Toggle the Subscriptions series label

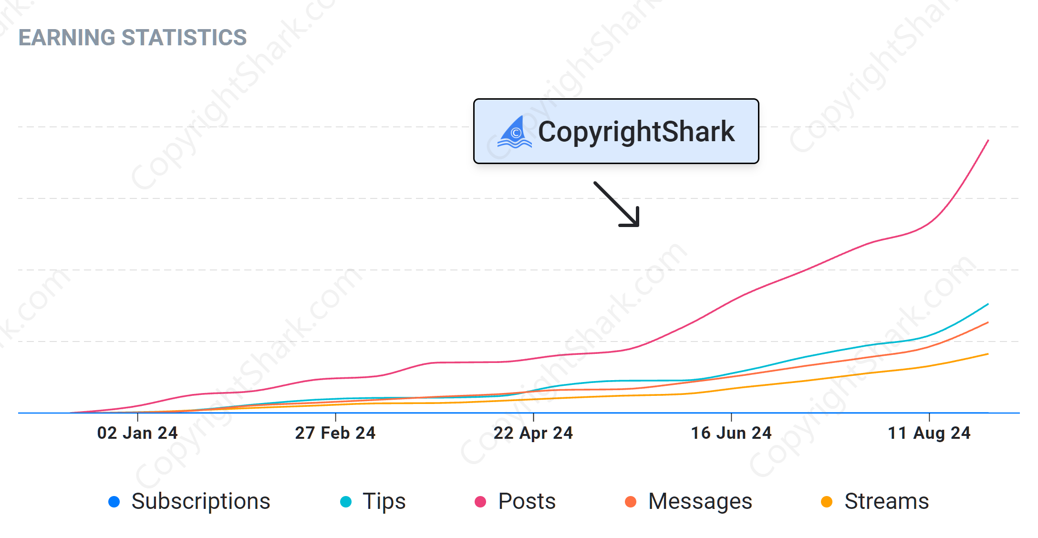pos(201,502)
